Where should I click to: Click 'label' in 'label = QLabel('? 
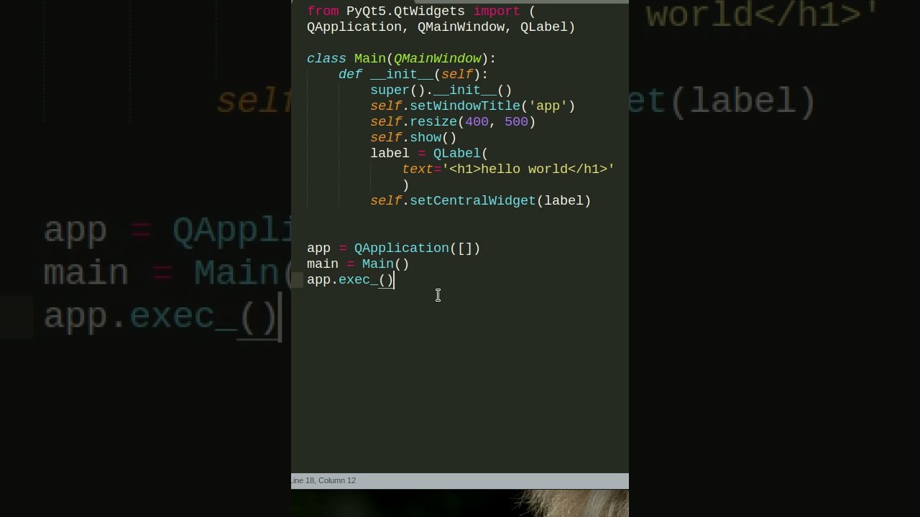click(390, 153)
